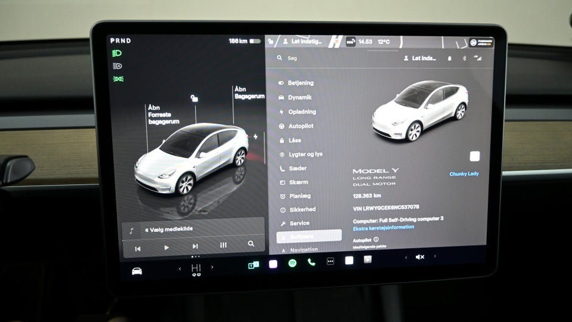
Task: Raise volume with right arrow
Action: [435, 256]
